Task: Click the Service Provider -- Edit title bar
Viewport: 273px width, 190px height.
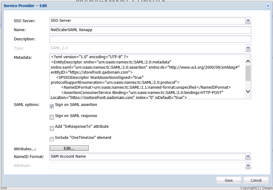Action: [x=123, y=6]
